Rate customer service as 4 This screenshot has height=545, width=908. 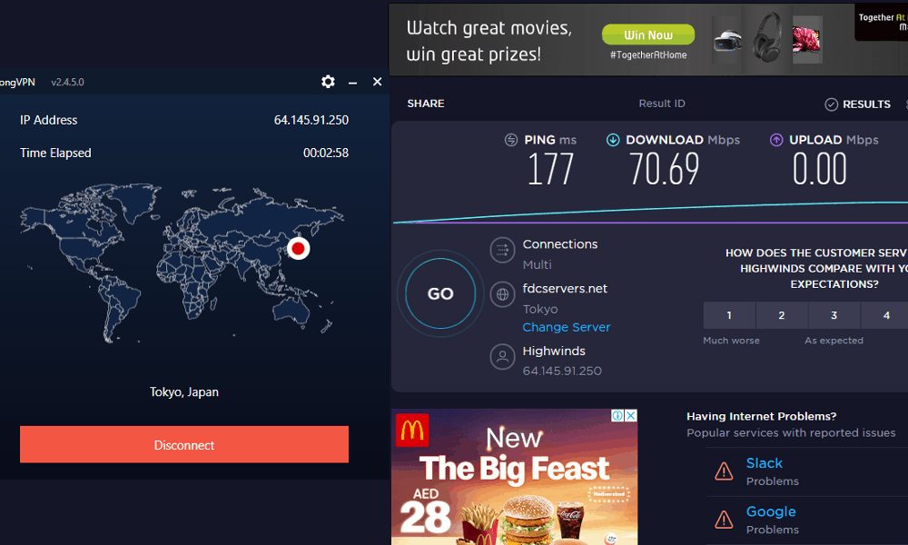[x=886, y=315]
